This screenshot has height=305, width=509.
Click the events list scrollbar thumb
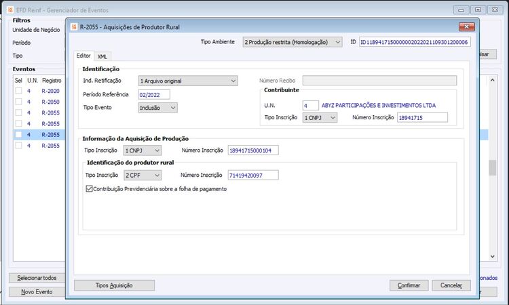pos(493,167)
